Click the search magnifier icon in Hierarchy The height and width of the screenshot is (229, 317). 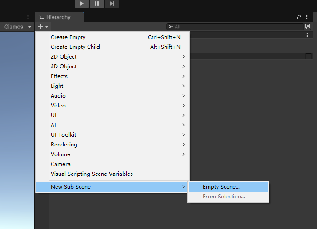[170, 27]
